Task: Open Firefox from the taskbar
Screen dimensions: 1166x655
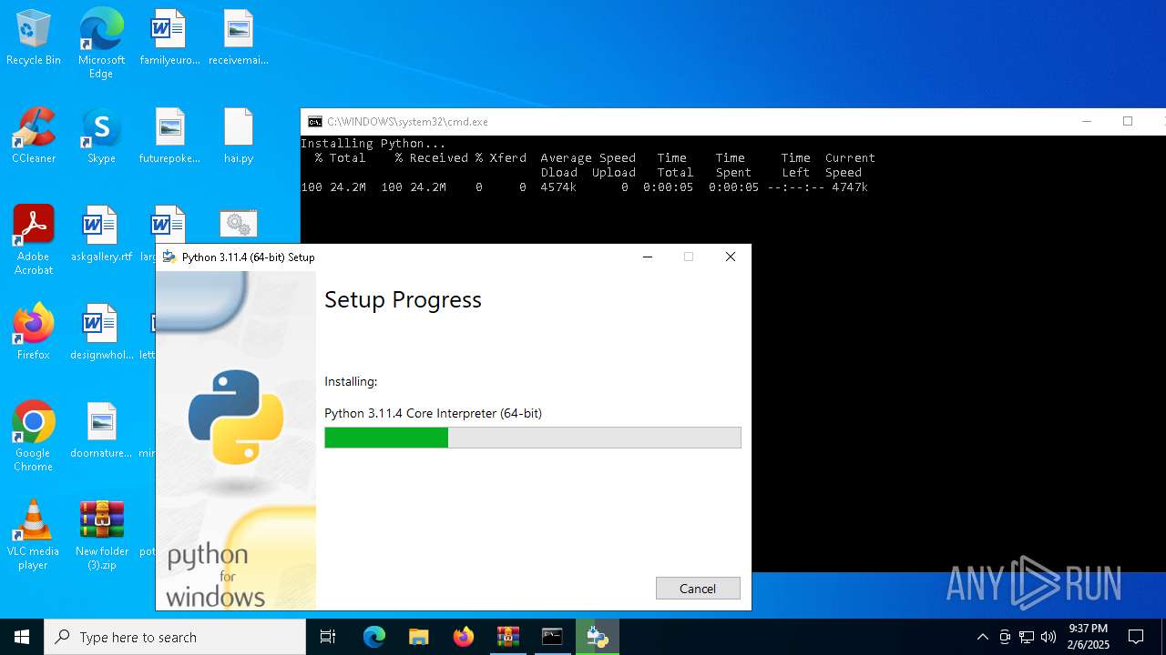Action: coord(464,637)
